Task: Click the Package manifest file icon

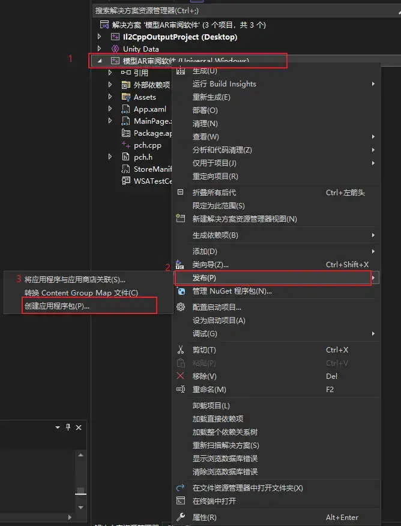Action: click(125, 133)
